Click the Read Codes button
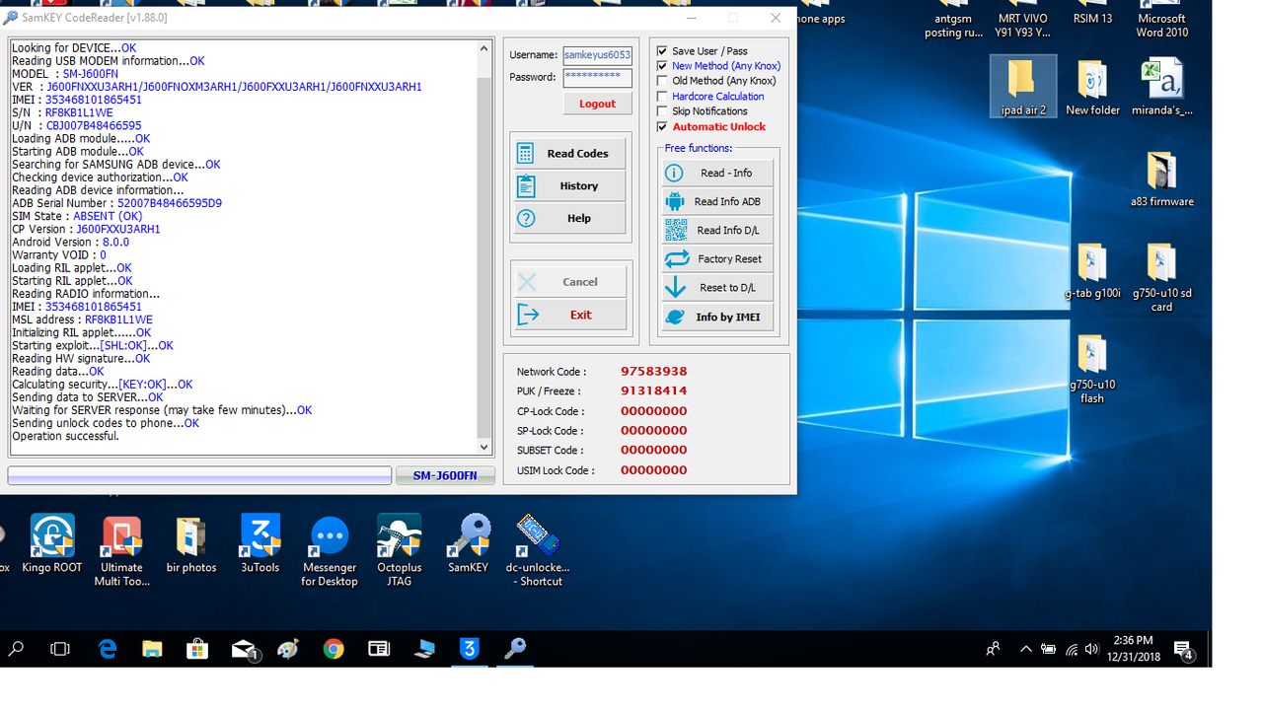Viewport: 1263px width, 710px height. [x=568, y=154]
